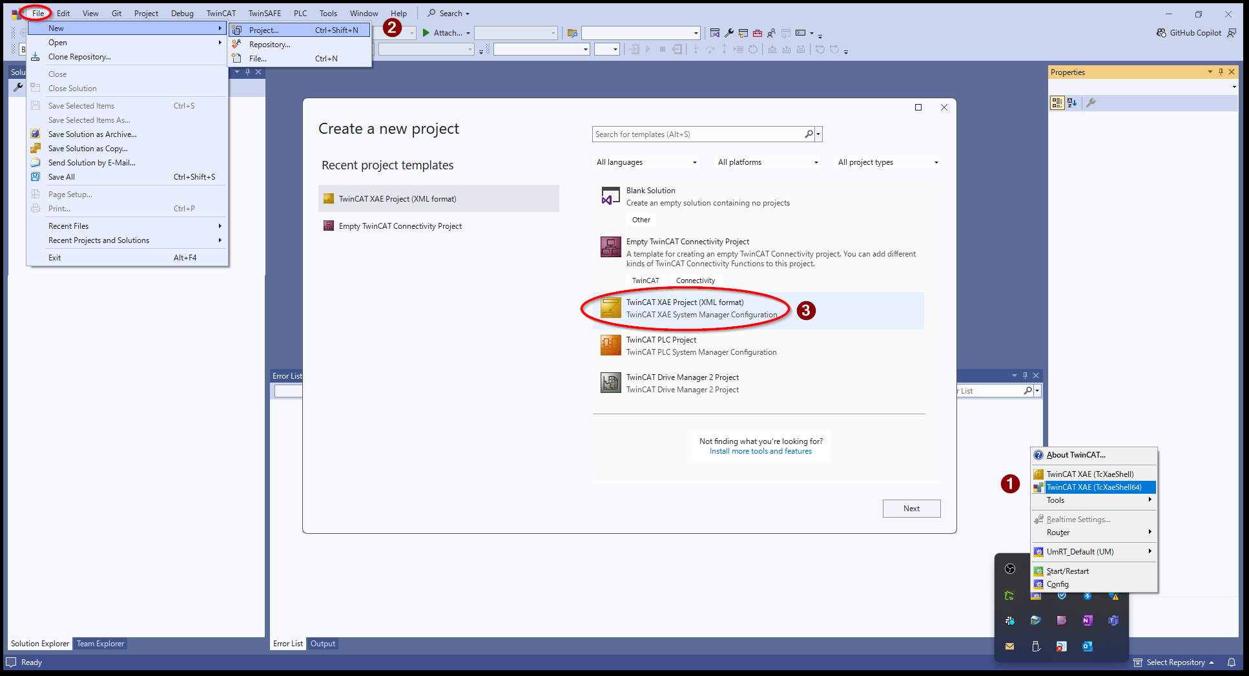The width and height of the screenshot is (1249, 676).
Task: Click the find-in-files folder icon
Action: pos(572,33)
